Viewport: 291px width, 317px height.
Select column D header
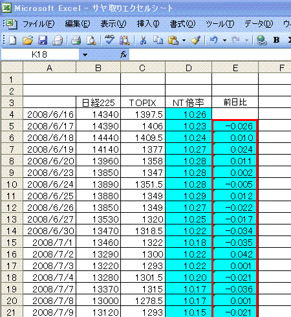pyautogui.click(x=189, y=68)
